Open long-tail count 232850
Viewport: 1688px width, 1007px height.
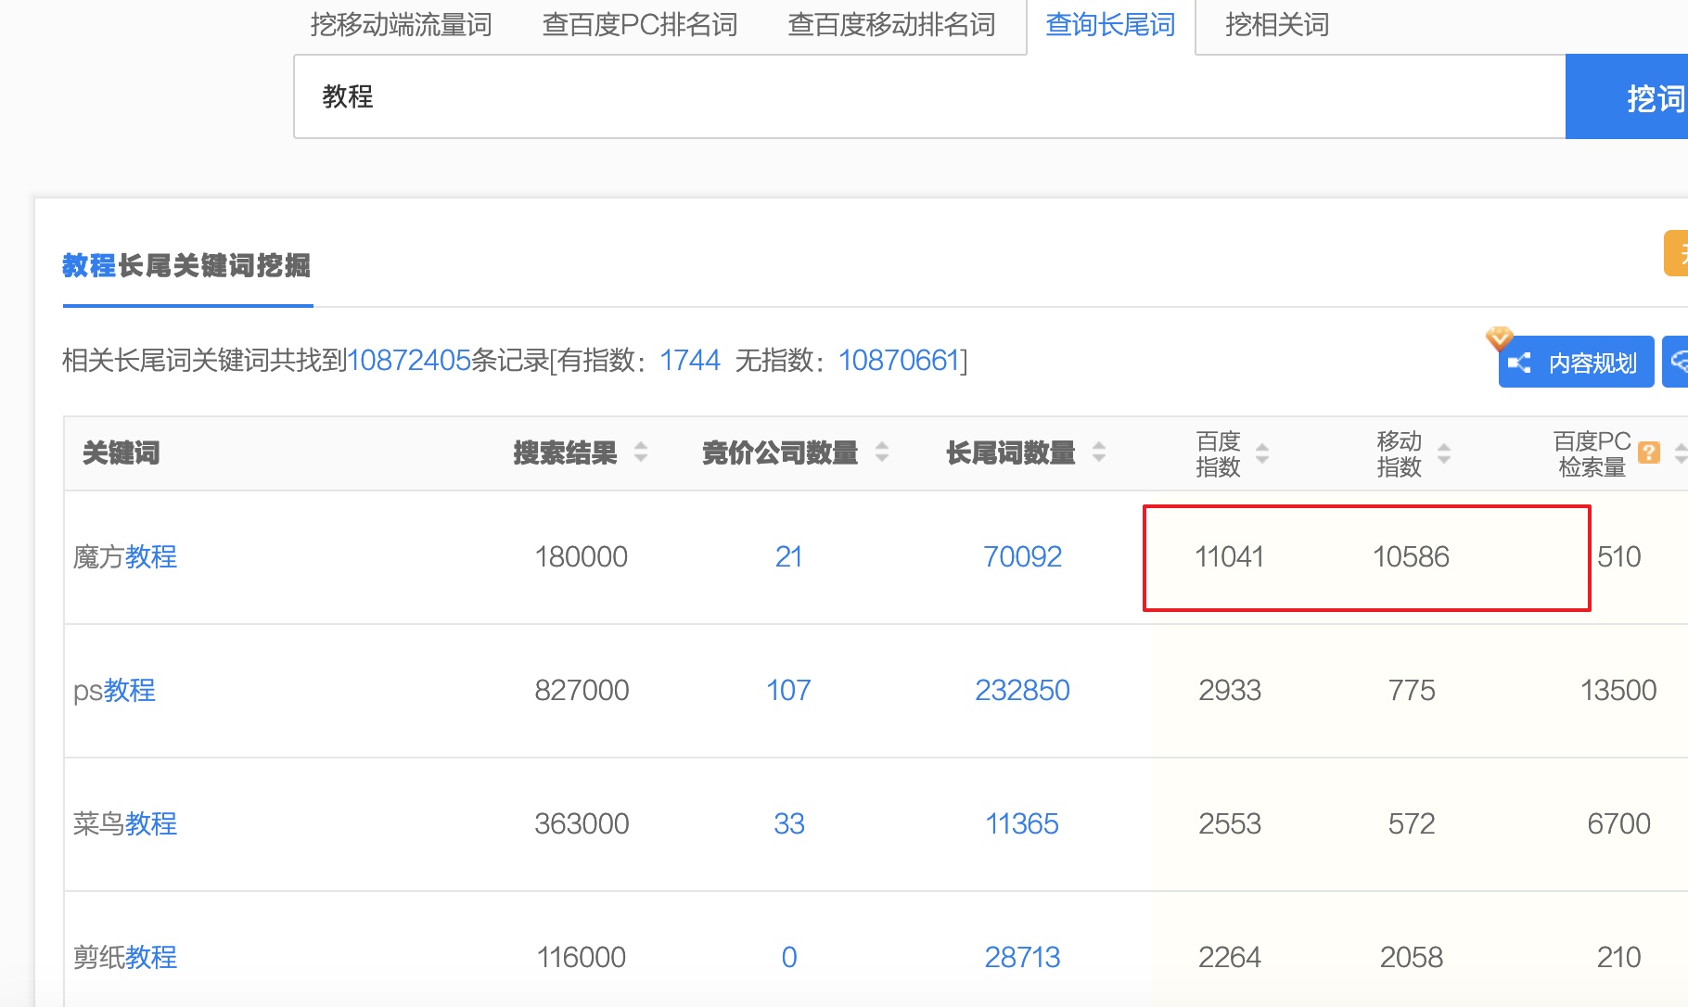(1022, 691)
